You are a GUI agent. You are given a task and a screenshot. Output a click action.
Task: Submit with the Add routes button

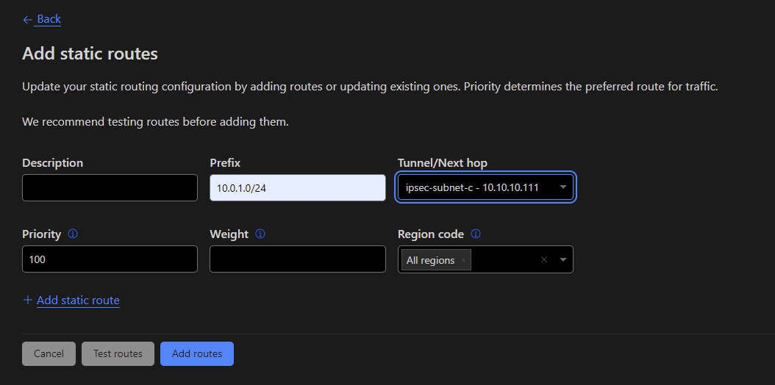(196, 353)
